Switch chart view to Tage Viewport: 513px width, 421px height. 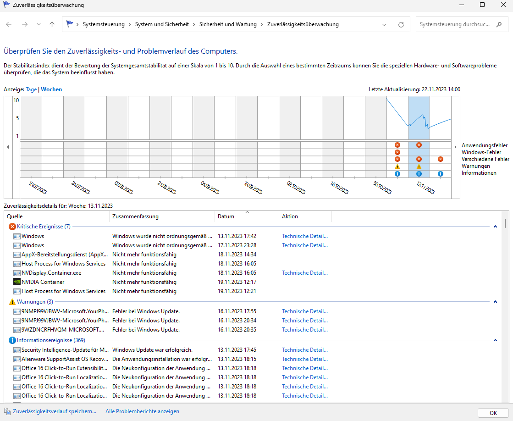click(x=32, y=89)
